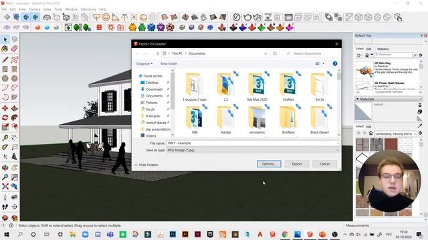Open the 3ds Max 2020 folder
The height and width of the screenshot is (240, 428).
tap(257, 87)
